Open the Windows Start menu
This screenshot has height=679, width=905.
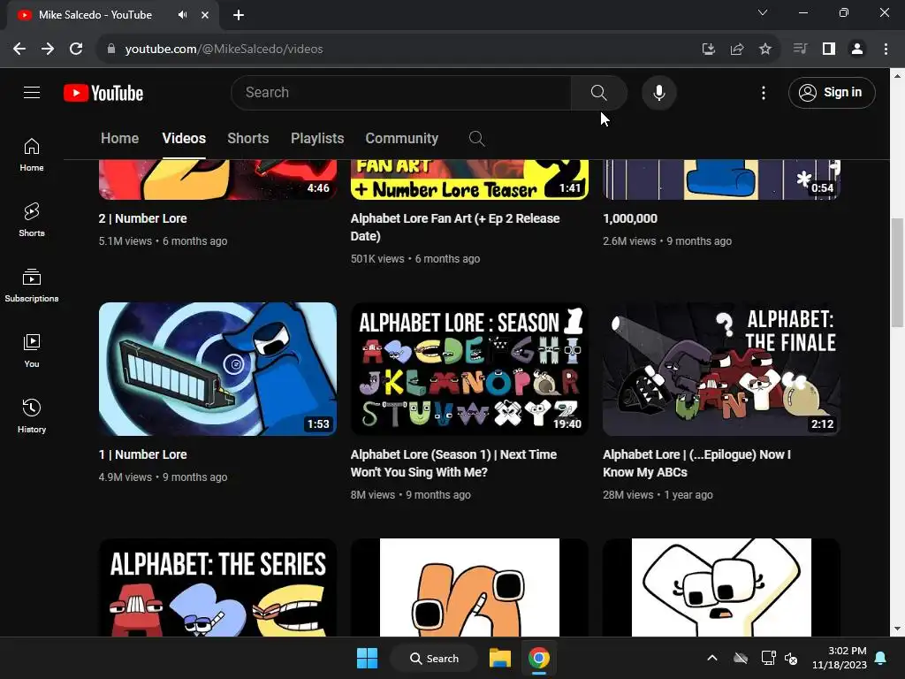coord(367,658)
